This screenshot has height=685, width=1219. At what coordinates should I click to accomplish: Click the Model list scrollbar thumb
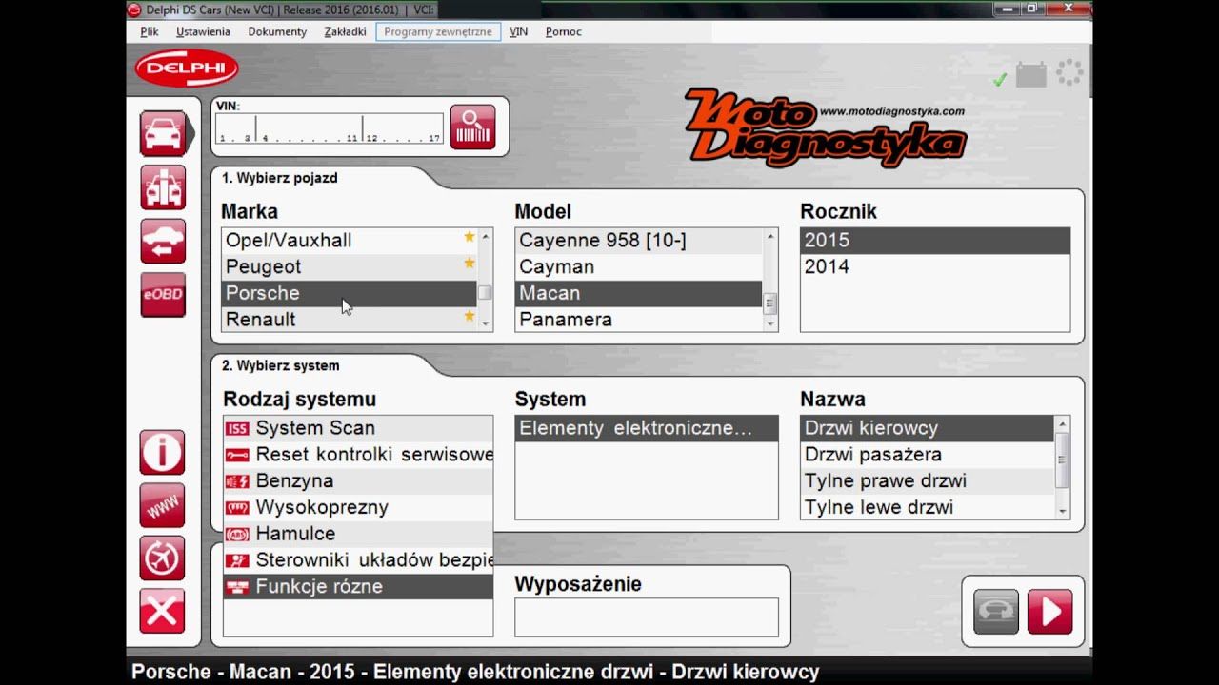770,303
